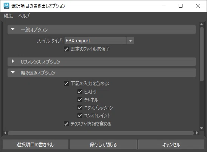
Task: Click the ファイル タイプ: label
Action: [50, 40]
